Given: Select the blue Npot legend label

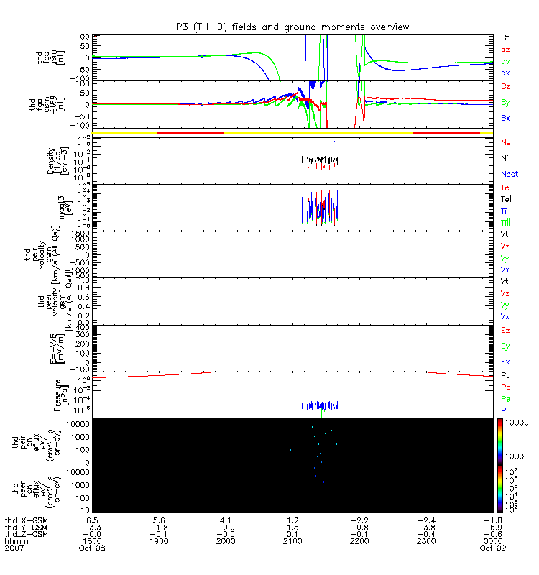Looking at the screenshot, I should click(x=510, y=174).
